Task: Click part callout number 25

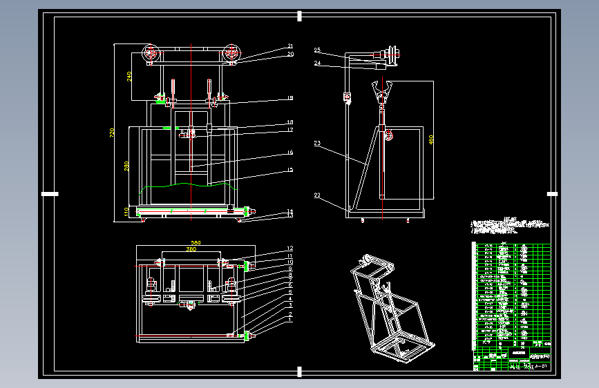Action: pyautogui.click(x=317, y=50)
